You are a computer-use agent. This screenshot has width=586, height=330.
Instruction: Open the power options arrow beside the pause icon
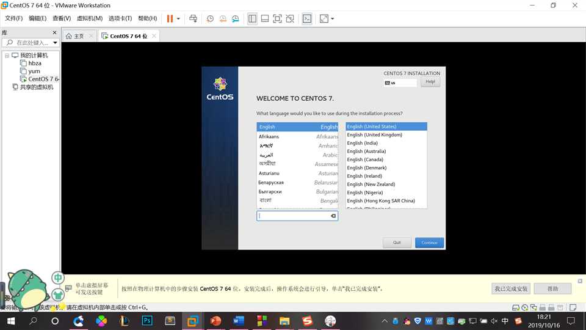click(178, 19)
